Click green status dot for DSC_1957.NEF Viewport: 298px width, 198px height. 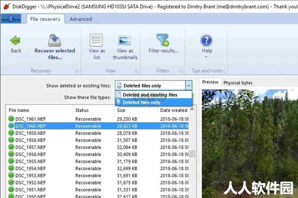(x=11, y=147)
